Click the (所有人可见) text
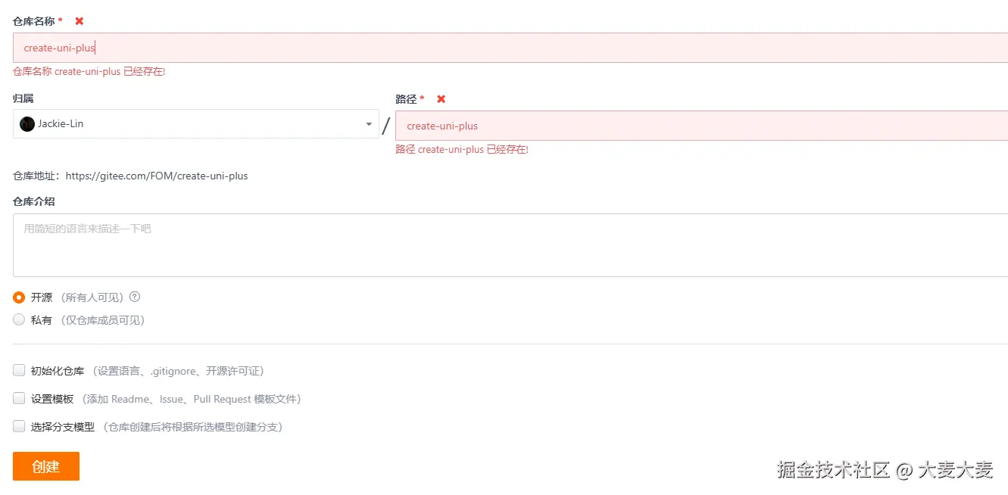This screenshot has height=495, width=1008. pos(92,297)
